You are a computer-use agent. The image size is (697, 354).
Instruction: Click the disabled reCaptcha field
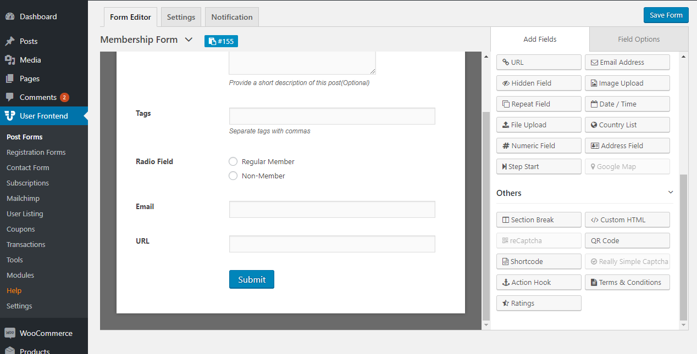[539, 240]
